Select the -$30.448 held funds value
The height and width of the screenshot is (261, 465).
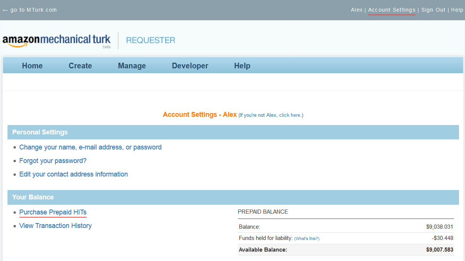tap(442, 238)
